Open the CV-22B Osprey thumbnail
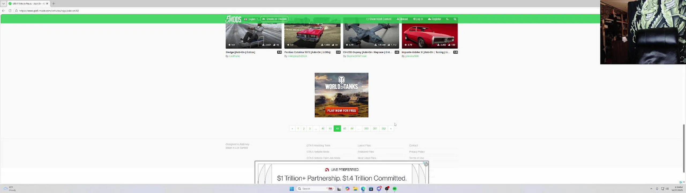The width and height of the screenshot is (686, 193). pos(371,36)
